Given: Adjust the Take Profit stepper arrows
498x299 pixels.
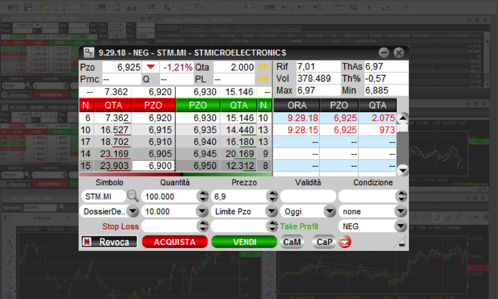Looking at the screenshot, I should coord(272,226).
